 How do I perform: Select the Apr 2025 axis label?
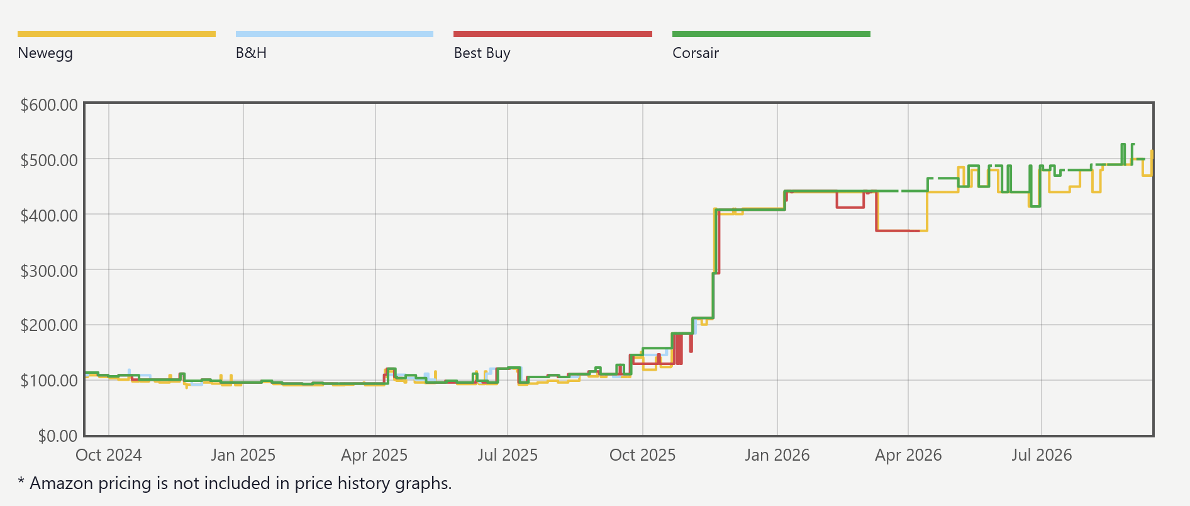pos(374,455)
